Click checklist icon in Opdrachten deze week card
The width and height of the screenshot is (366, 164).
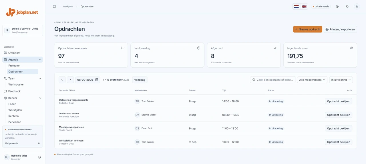122,48
